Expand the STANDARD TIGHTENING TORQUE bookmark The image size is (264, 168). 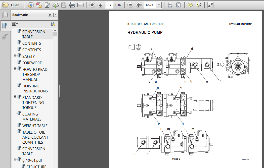pyautogui.click(x=15, y=97)
